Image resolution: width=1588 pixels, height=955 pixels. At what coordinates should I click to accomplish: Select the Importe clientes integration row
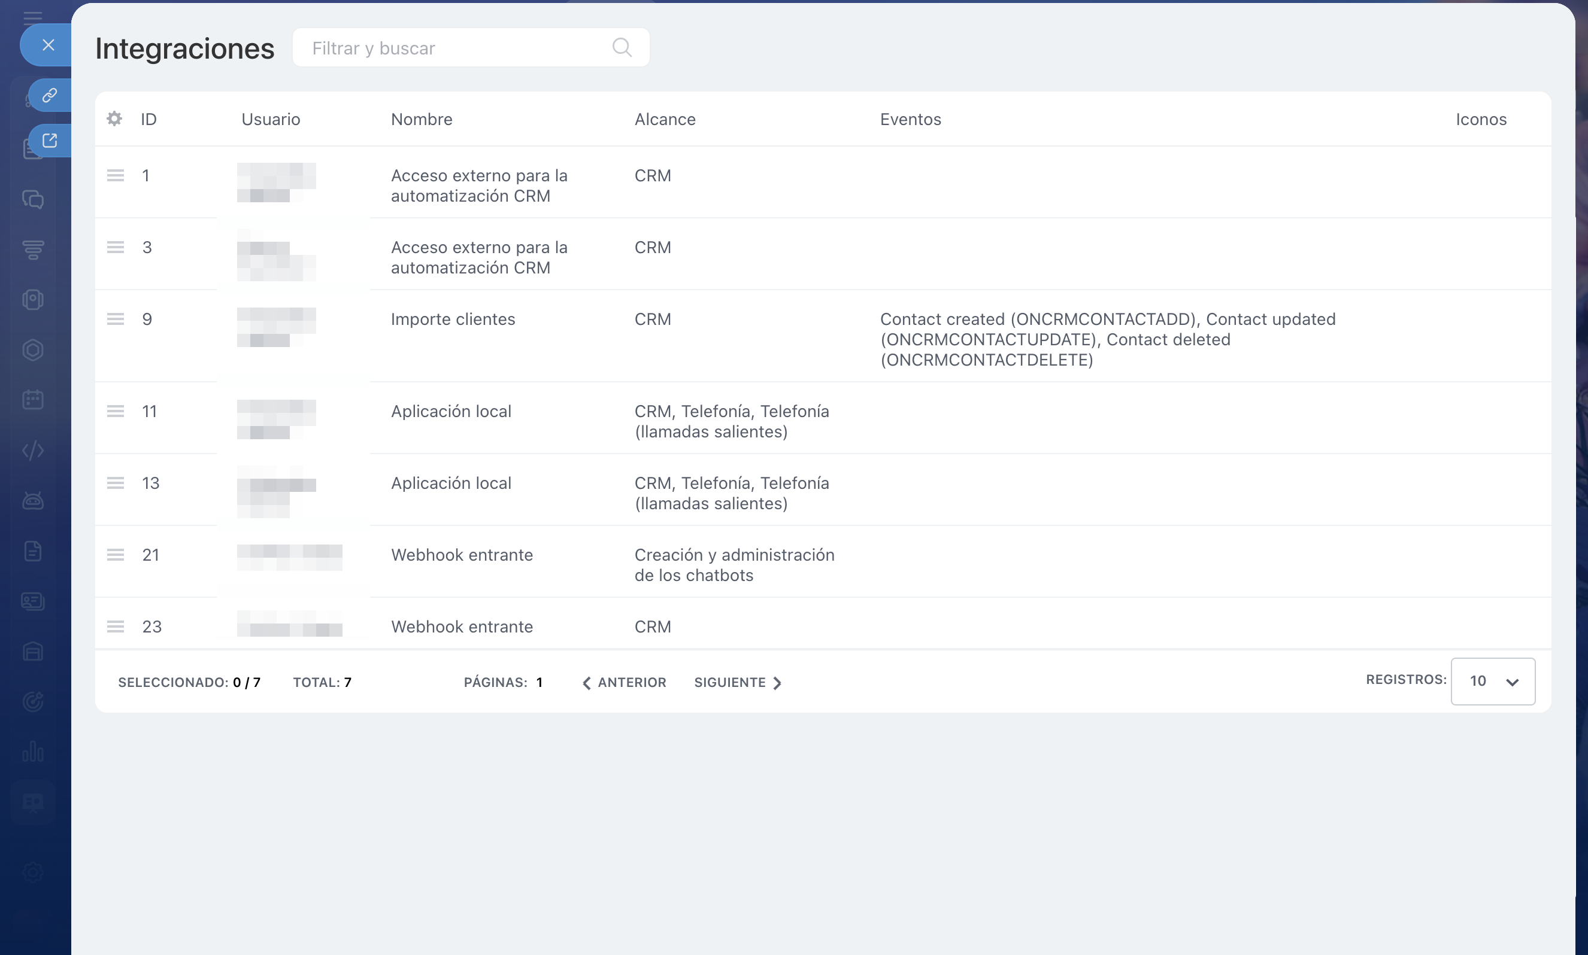[x=453, y=319]
